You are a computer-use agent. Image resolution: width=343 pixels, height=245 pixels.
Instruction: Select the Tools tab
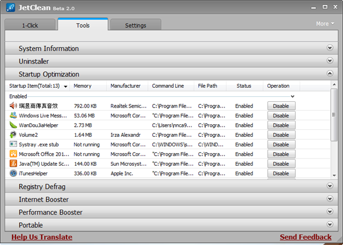(x=83, y=24)
